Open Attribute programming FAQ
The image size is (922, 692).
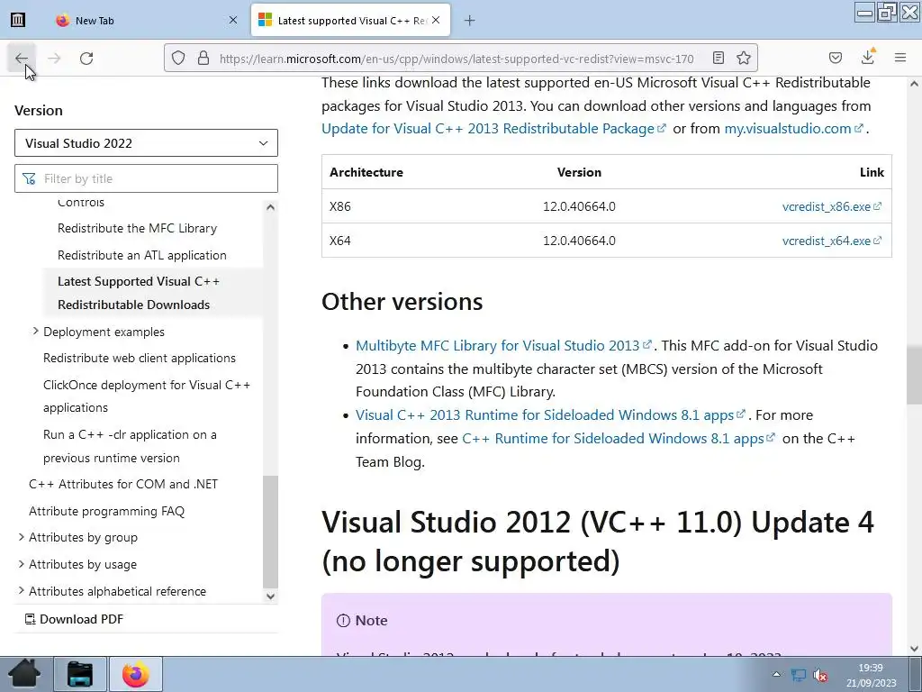point(106,511)
